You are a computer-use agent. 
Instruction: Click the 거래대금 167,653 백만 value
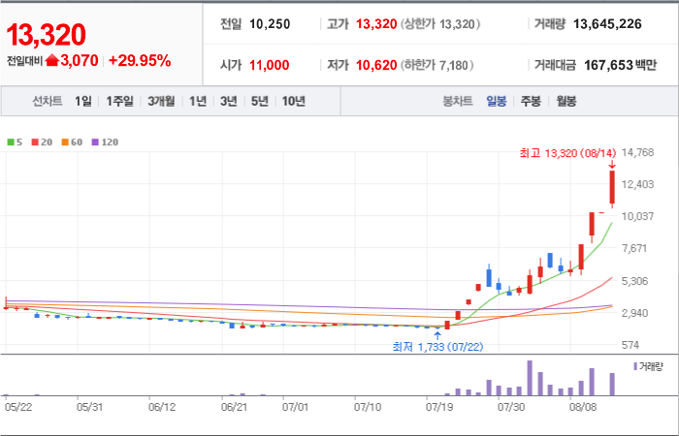point(621,65)
